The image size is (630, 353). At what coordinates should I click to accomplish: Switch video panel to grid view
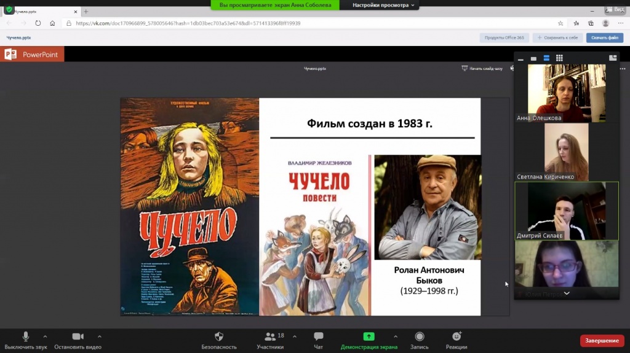pyautogui.click(x=559, y=58)
